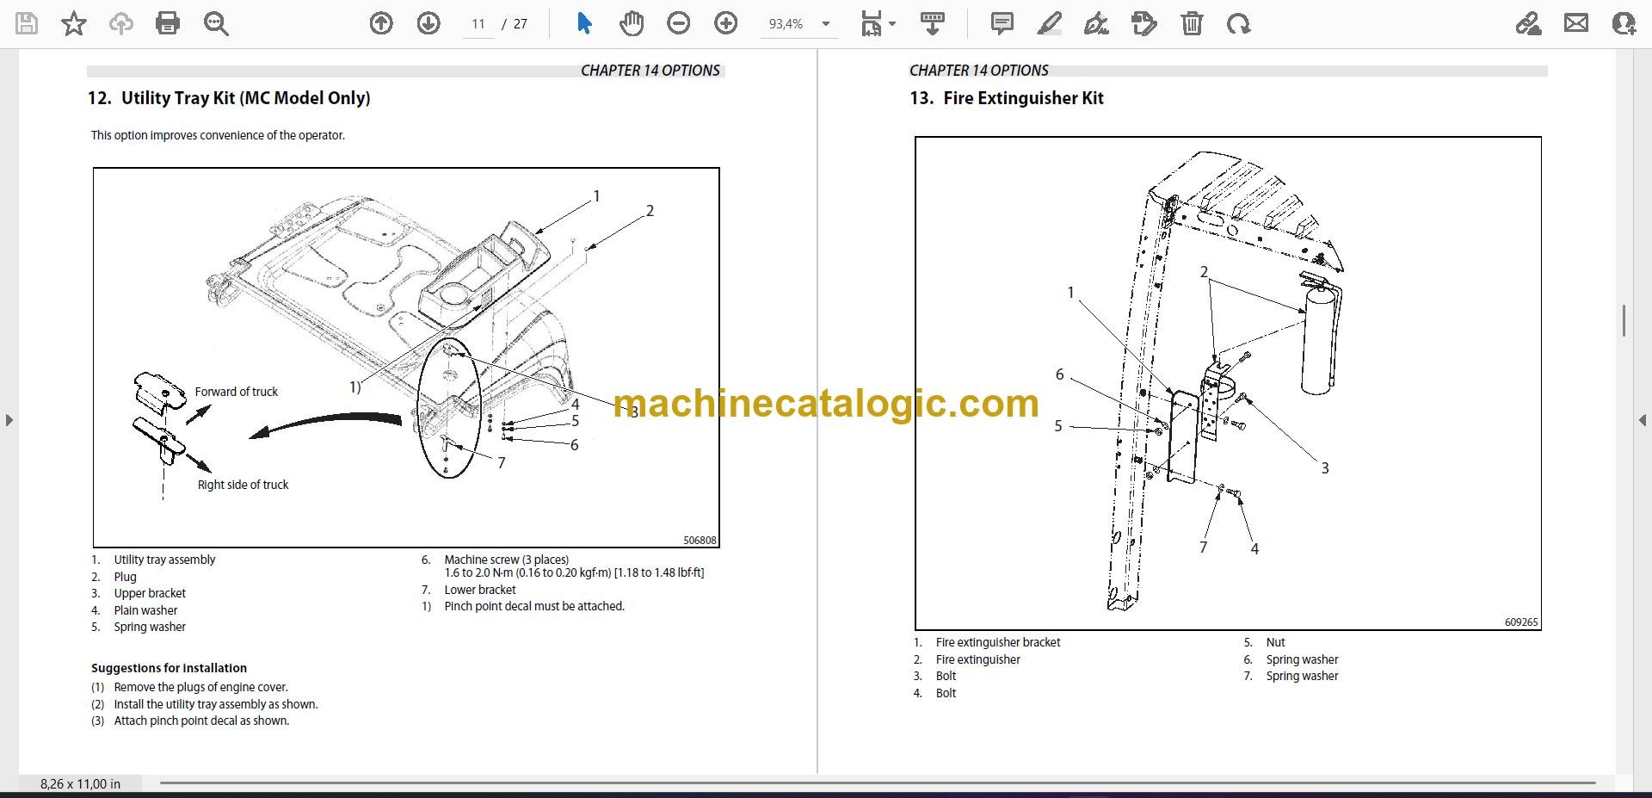Activate the arrow selection tool

(x=584, y=23)
